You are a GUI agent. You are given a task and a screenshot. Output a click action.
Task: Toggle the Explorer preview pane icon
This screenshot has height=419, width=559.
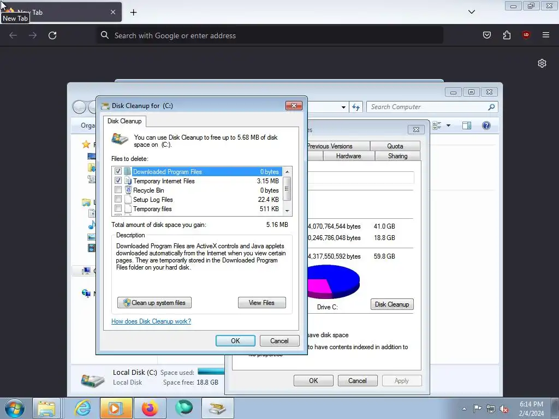tap(467, 125)
